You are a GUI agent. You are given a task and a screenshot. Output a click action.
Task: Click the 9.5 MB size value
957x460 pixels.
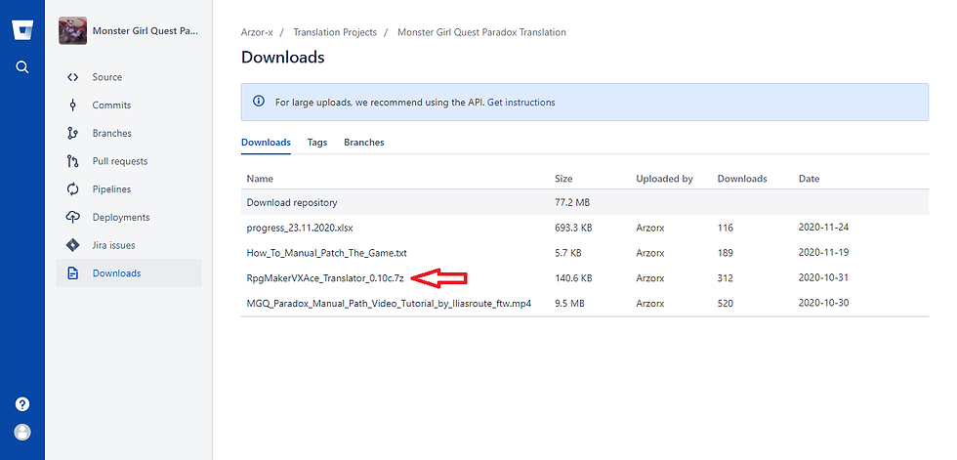569,303
